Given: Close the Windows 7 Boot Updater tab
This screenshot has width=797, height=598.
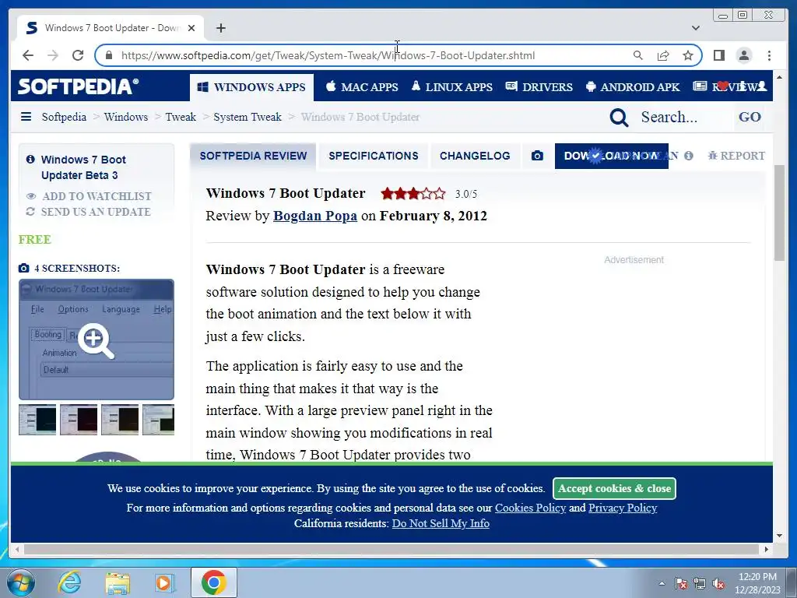Looking at the screenshot, I should click(191, 28).
